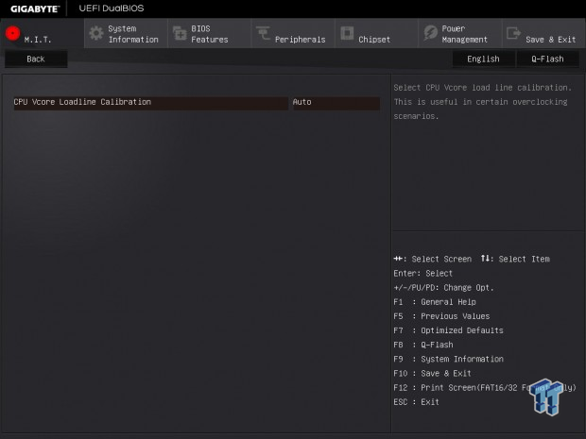Open the BIOS Features tab
Screen dimensions: 586x439
(x=209, y=34)
